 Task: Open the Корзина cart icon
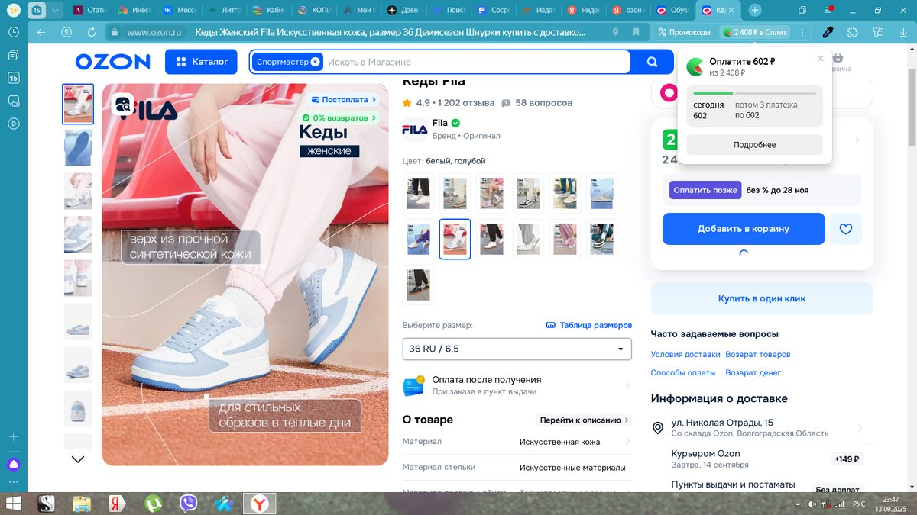click(838, 58)
